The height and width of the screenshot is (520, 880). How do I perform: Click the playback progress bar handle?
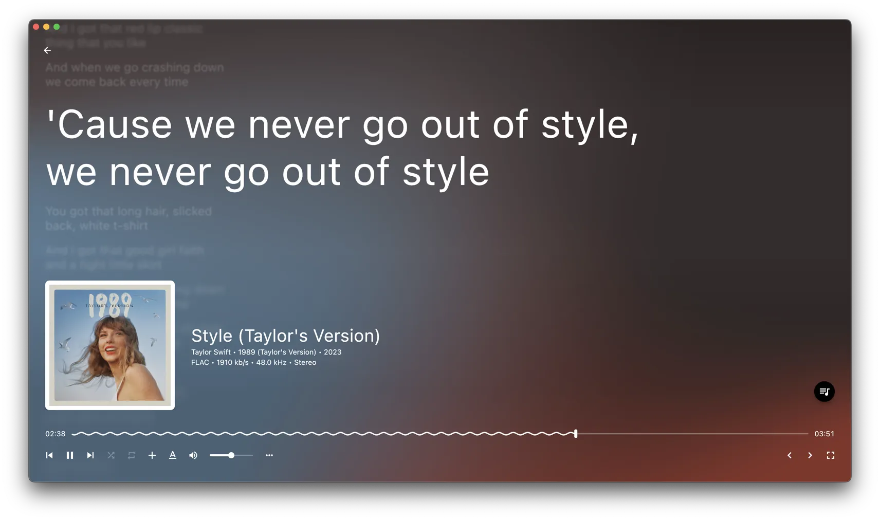576,434
